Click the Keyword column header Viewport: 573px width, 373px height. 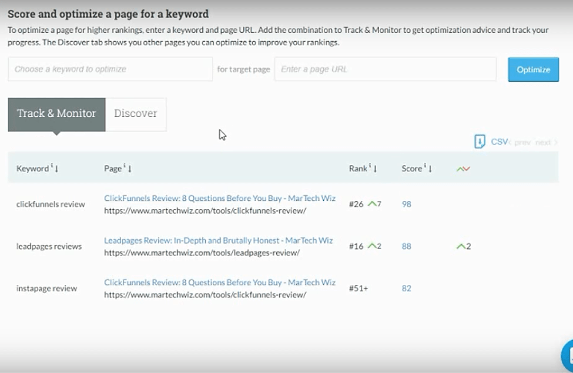pyautogui.click(x=32, y=169)
